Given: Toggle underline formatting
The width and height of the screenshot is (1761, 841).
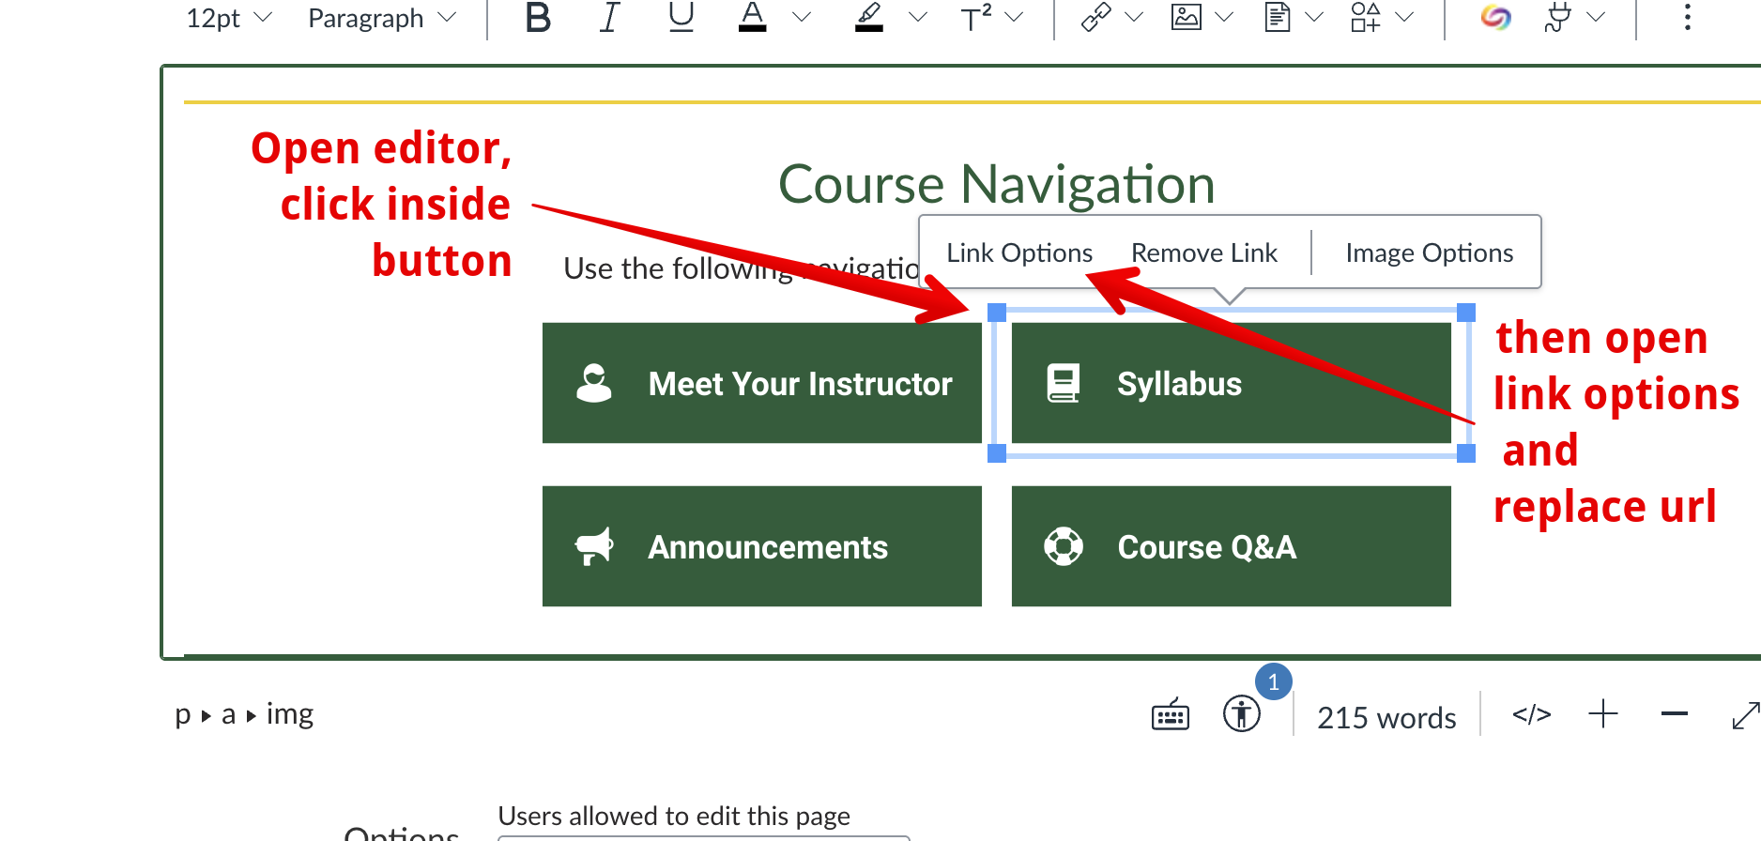Looking at the screenshot, I should coord(681,18).
